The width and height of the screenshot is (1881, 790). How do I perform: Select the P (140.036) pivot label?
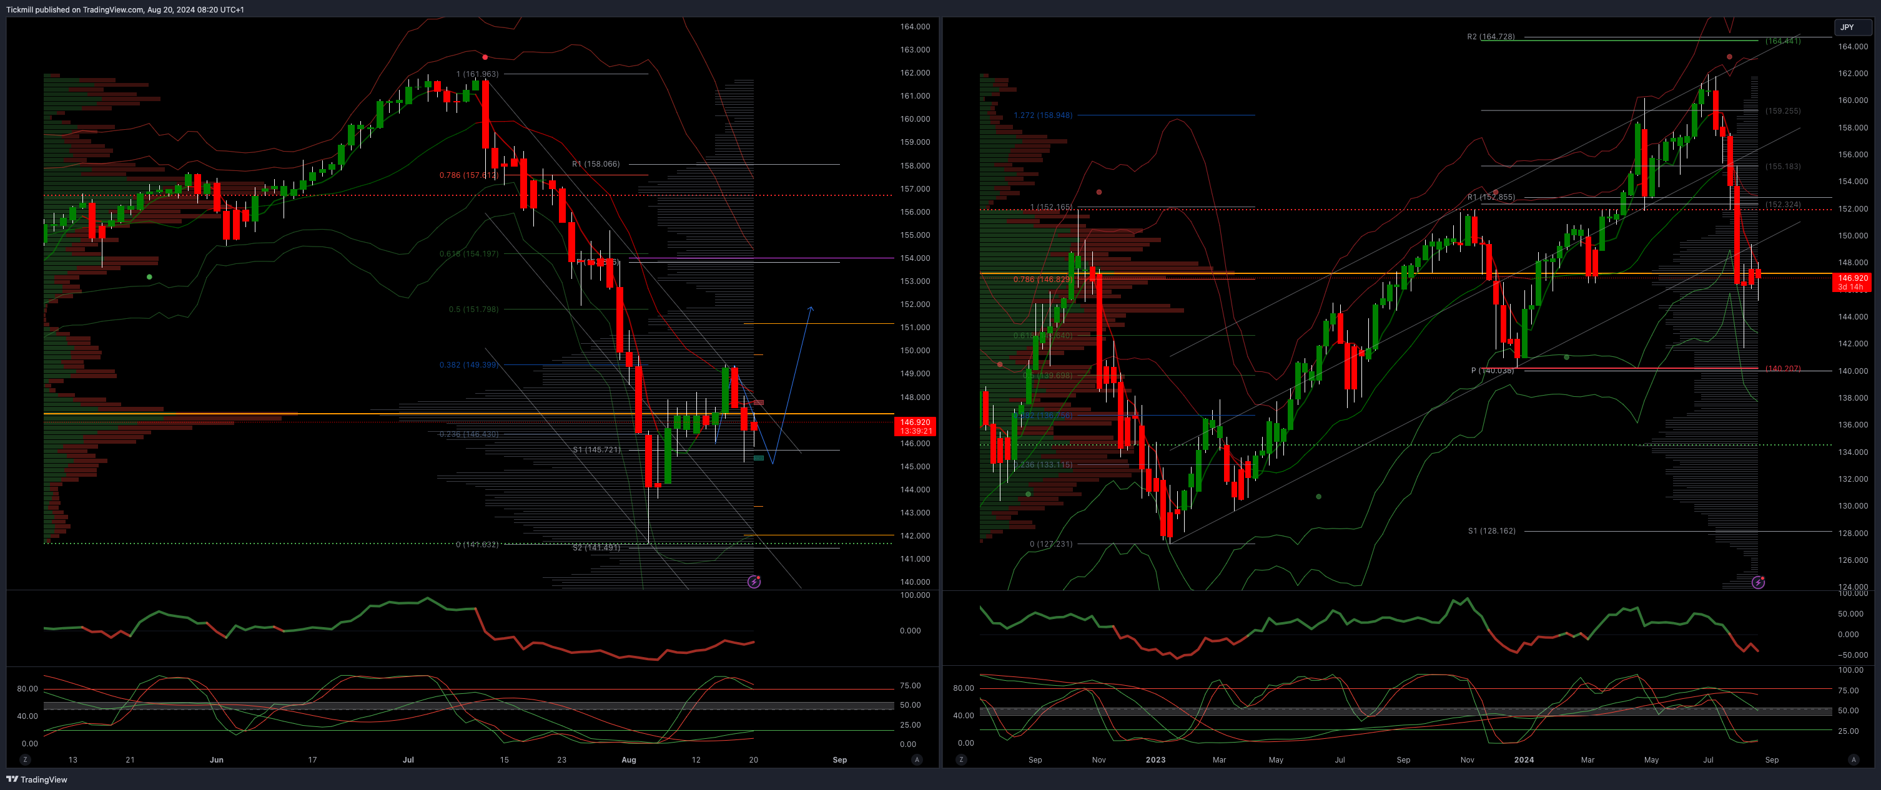pyautogui.click(x=1493, y=371)
